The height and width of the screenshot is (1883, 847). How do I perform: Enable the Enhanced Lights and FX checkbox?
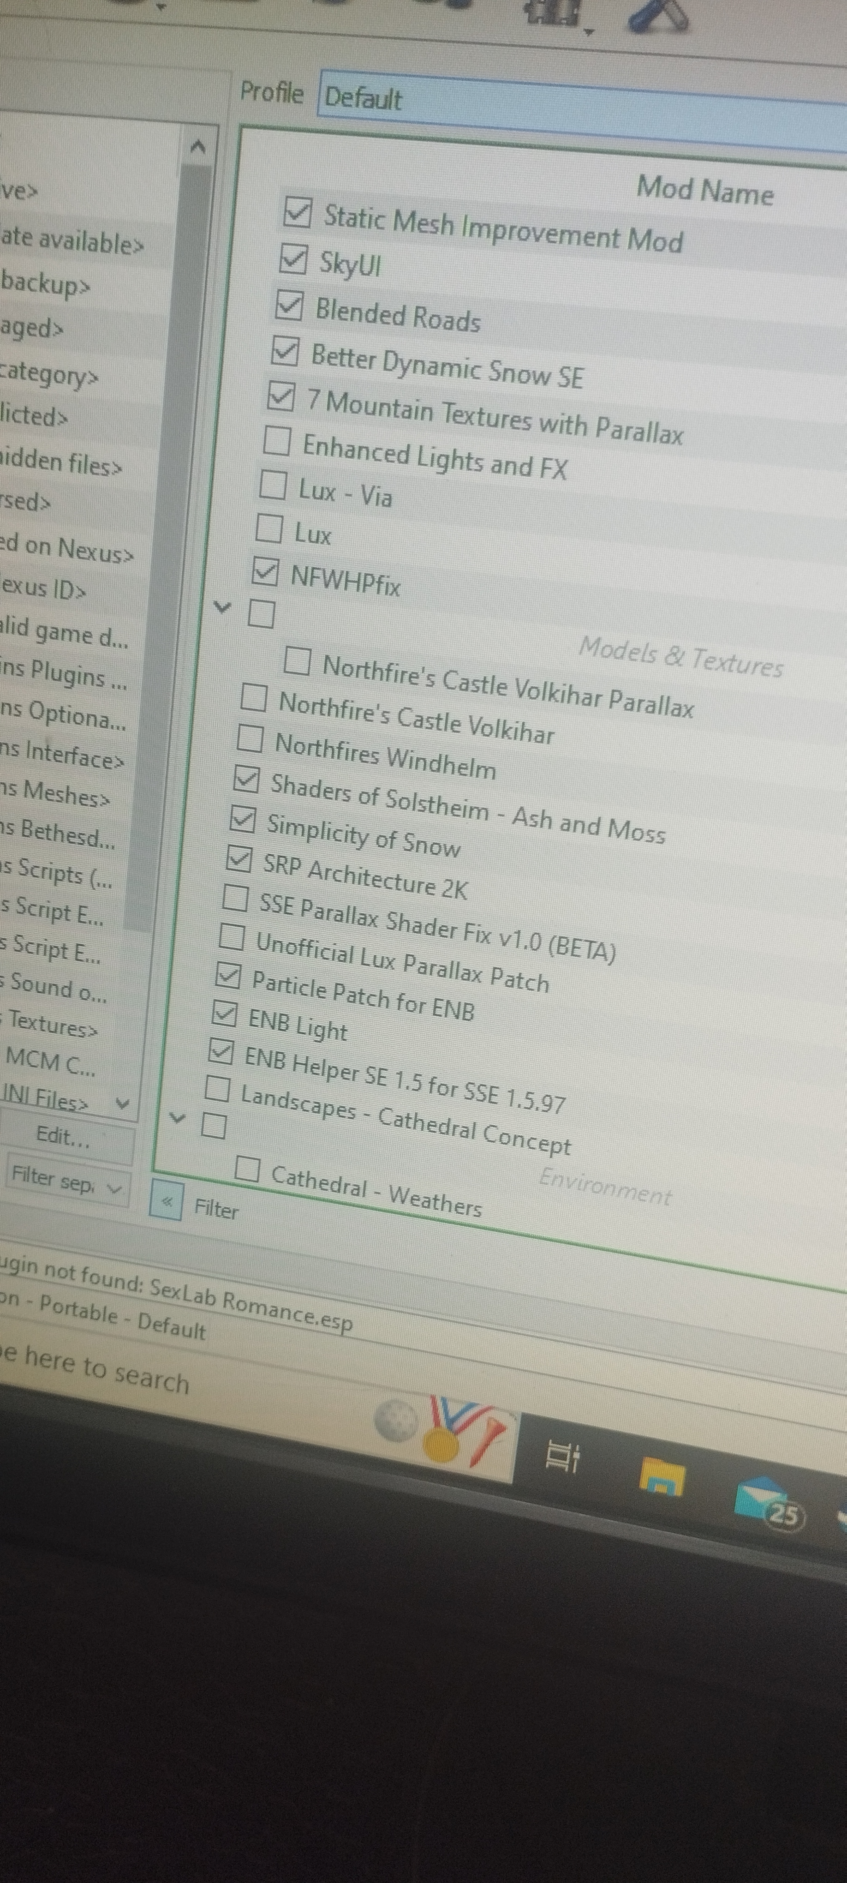[x=277, y=441]
